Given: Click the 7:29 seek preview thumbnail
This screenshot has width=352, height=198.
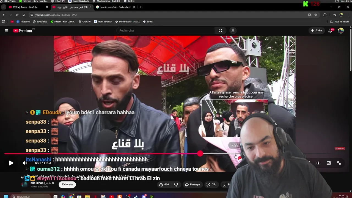Looking at the screenshot, I should click(x=235, y=119).
